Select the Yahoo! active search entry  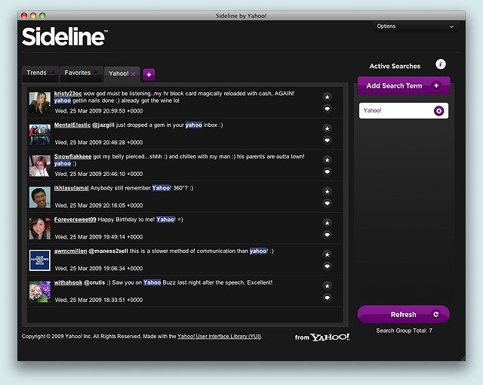coord(404,110)
